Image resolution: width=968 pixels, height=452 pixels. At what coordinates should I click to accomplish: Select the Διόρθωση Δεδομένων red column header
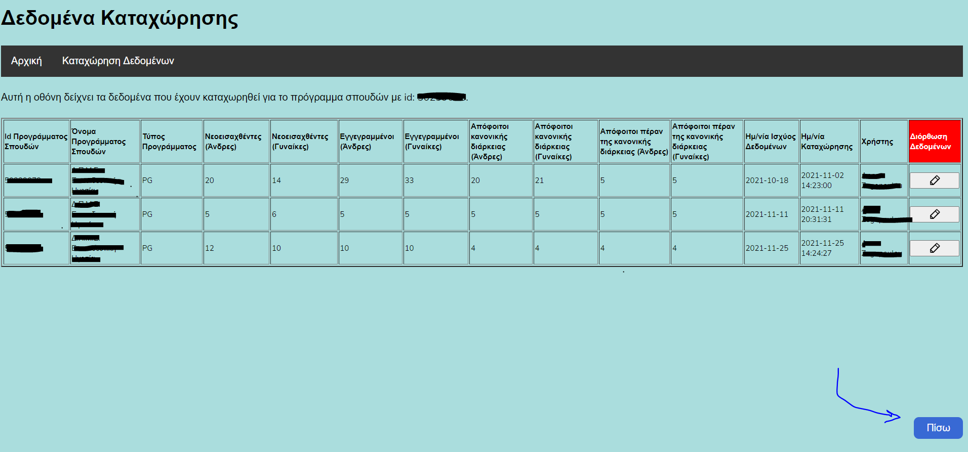click(934, 142)
